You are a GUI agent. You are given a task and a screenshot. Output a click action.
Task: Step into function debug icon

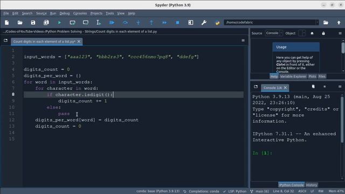[x=138, y=23]
